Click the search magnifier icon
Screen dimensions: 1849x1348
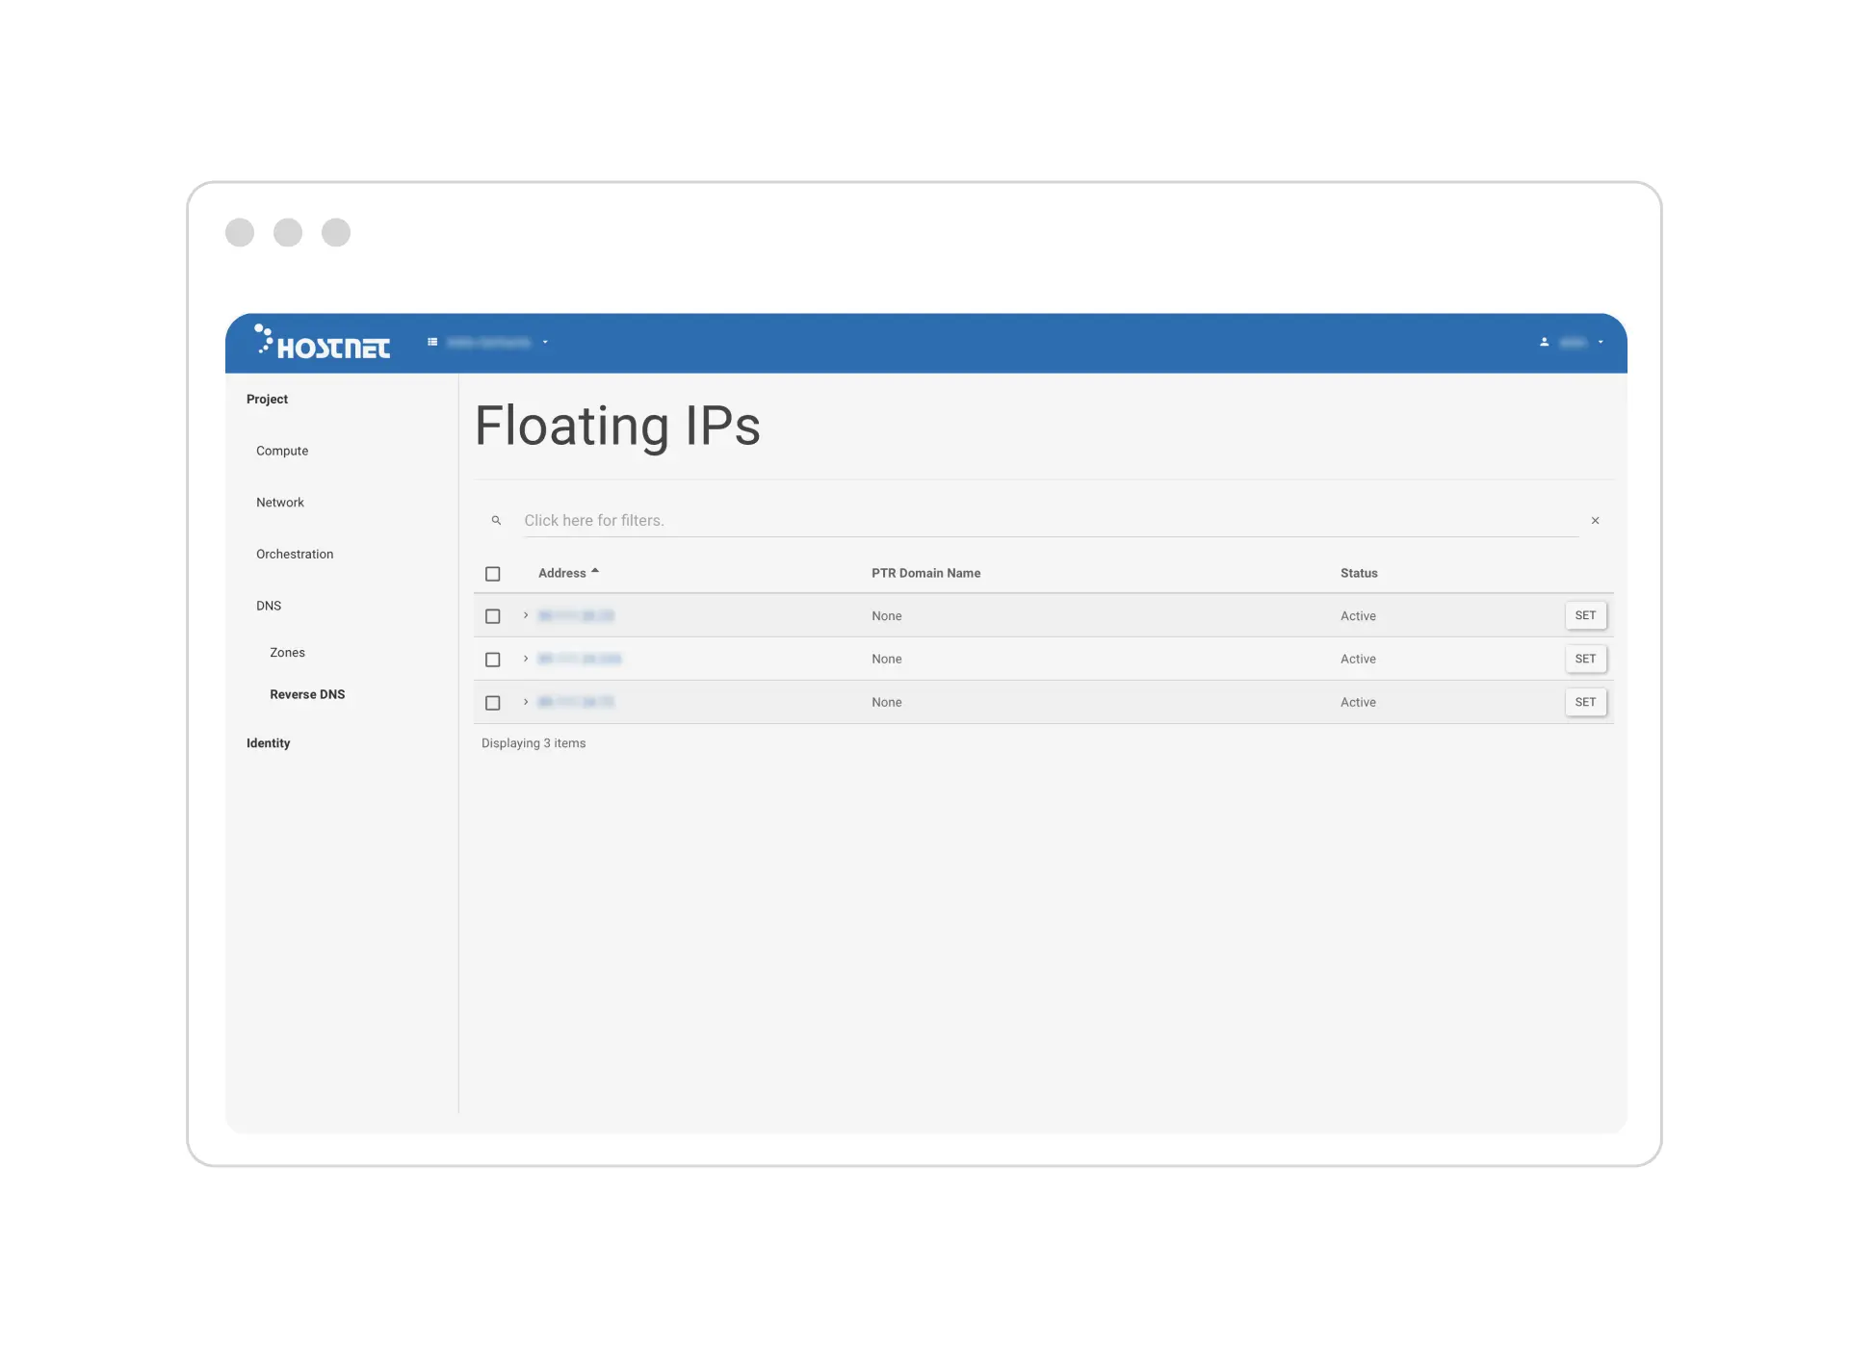coord(496,520)
